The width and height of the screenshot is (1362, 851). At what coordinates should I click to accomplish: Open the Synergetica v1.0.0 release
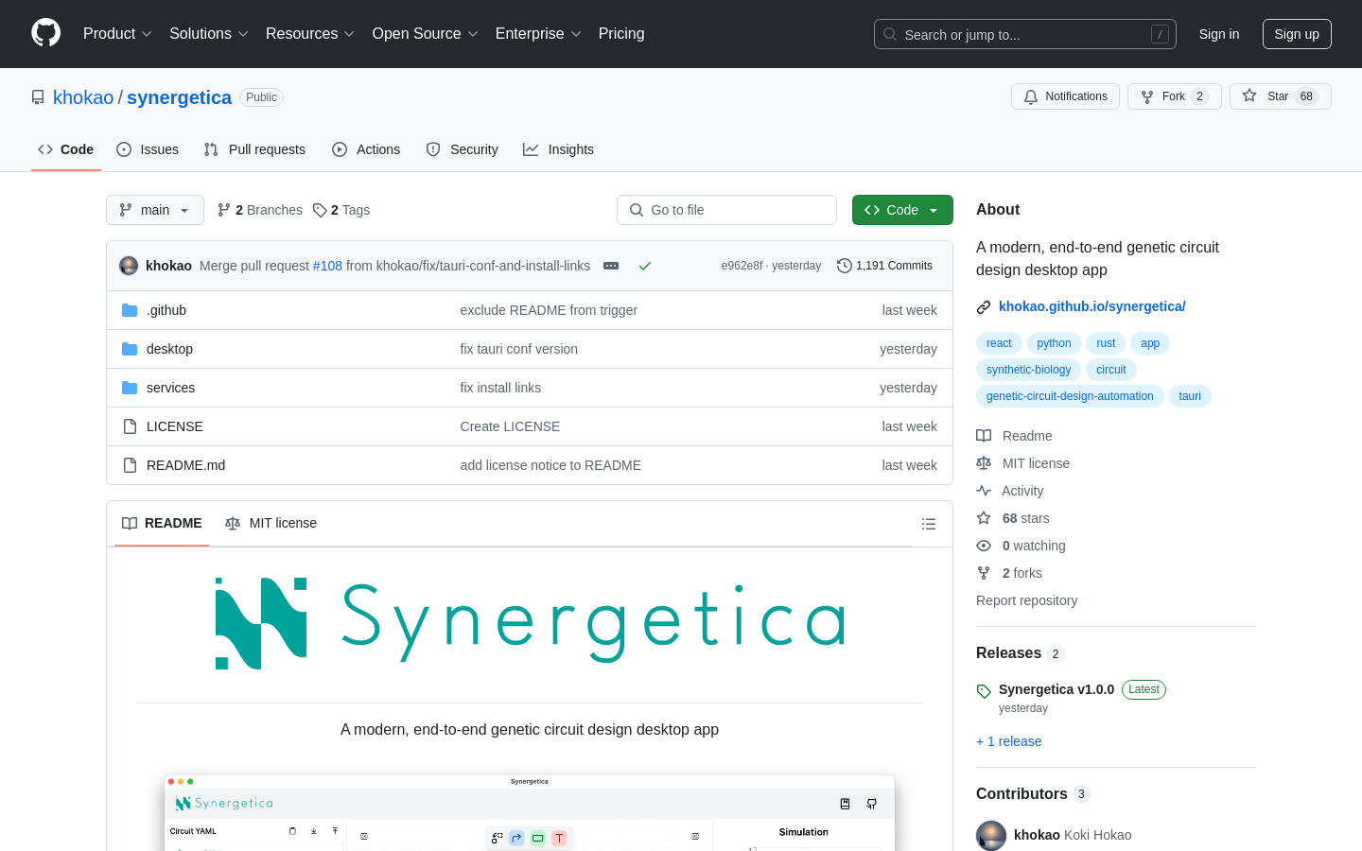point(1056,689)
